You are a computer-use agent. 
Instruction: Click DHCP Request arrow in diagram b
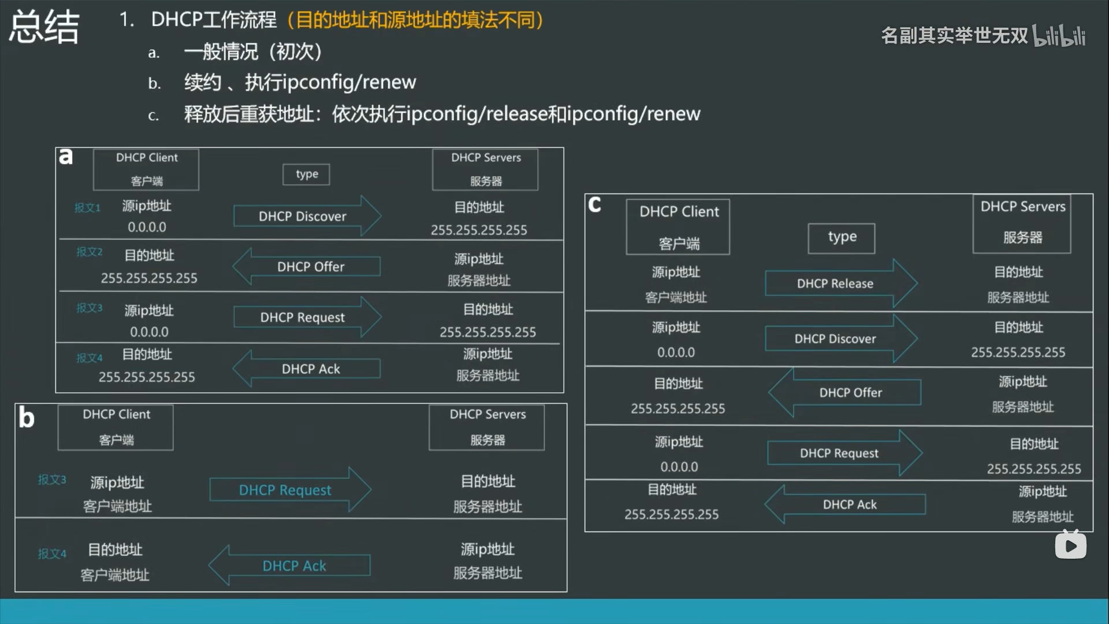pyautogui.click(x=286, y=490)
